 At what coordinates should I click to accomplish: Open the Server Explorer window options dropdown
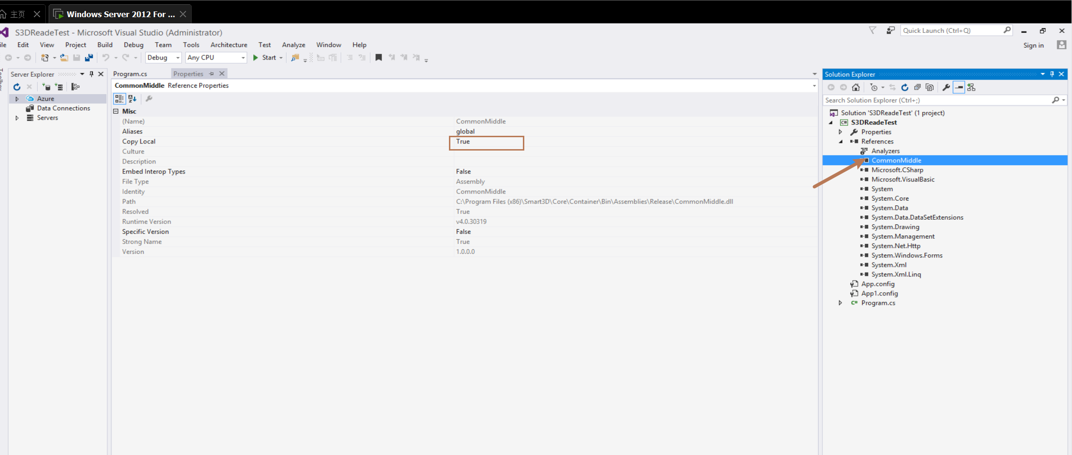point(82,74)
